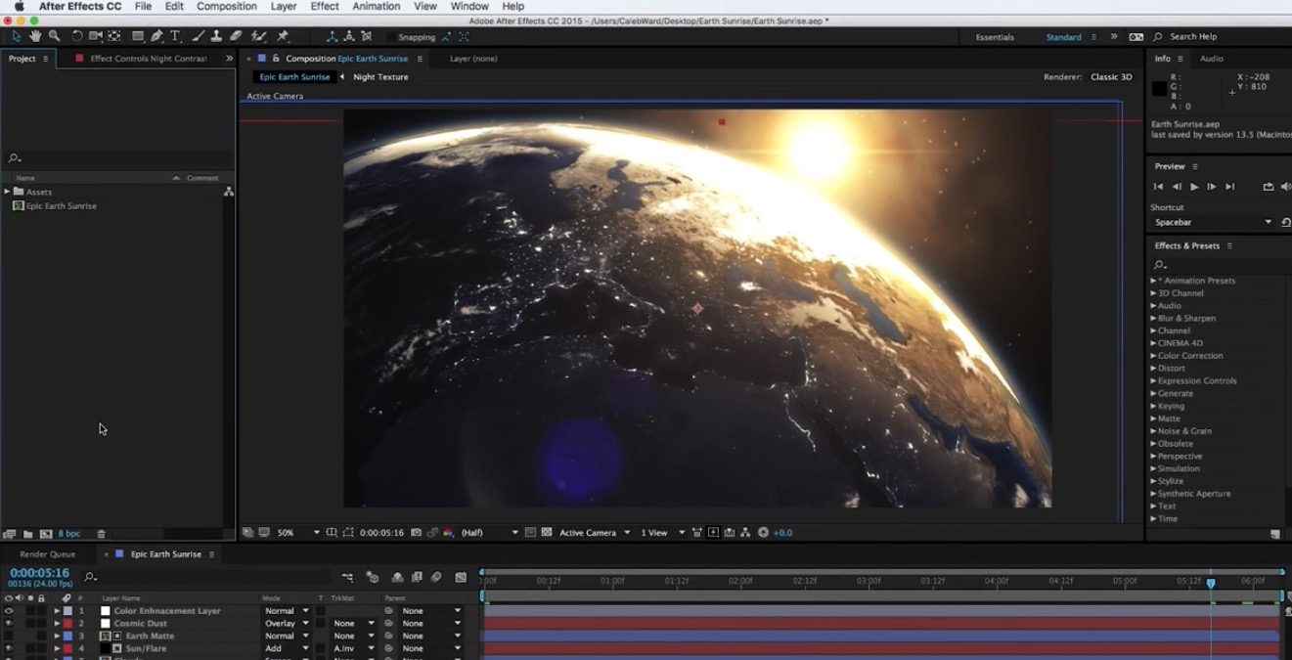
Task: Expand the Assets folder
Action: tap(8, 192)
